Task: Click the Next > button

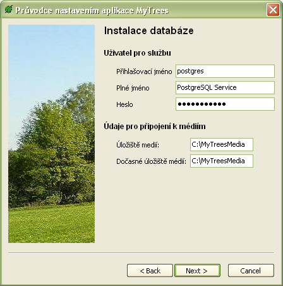Action: (x=197, y=270)
